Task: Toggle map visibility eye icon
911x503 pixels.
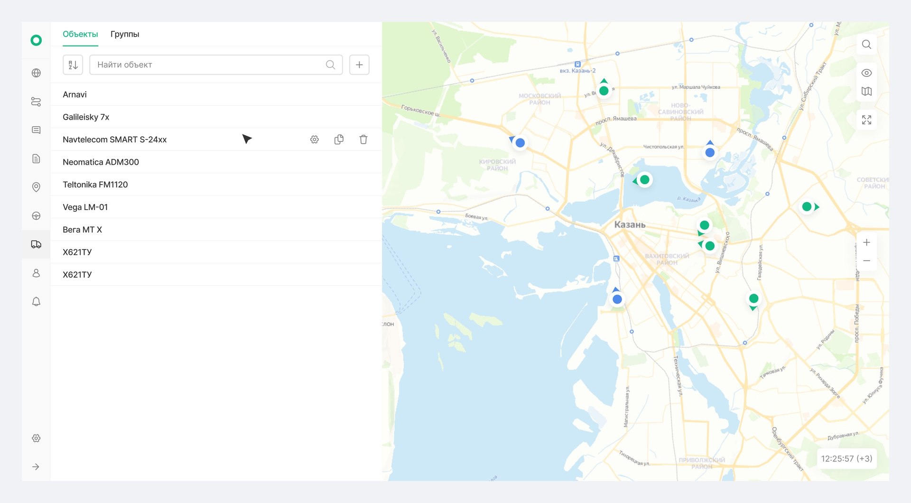Action: 866,73
